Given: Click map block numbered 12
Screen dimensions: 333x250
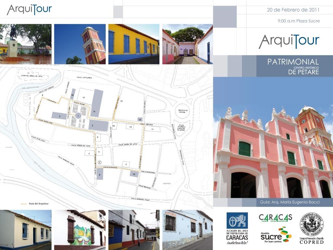Looking at the screenshot, I should click(130, 127).
